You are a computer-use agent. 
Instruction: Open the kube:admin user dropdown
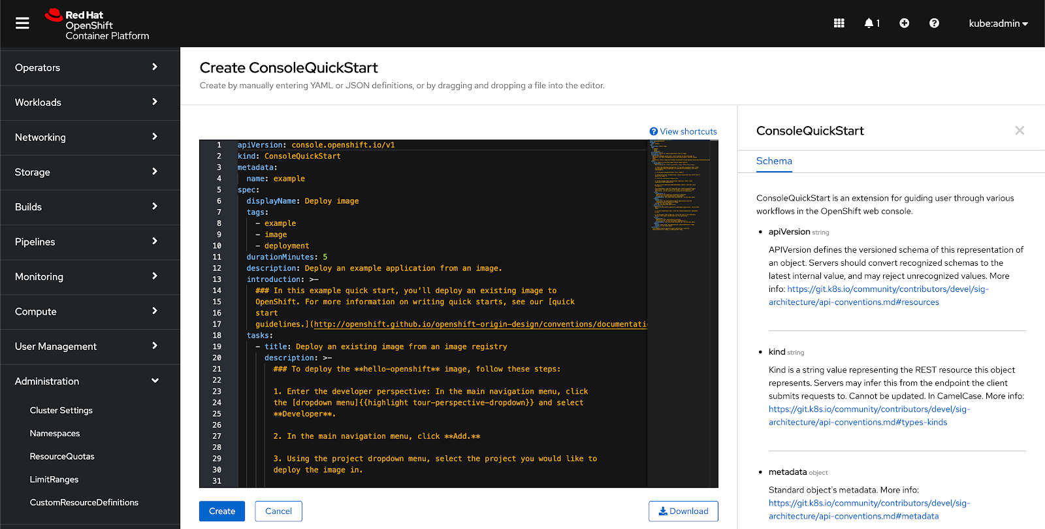pos(997,24)
